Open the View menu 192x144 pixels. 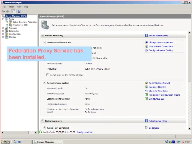[19, 7]
